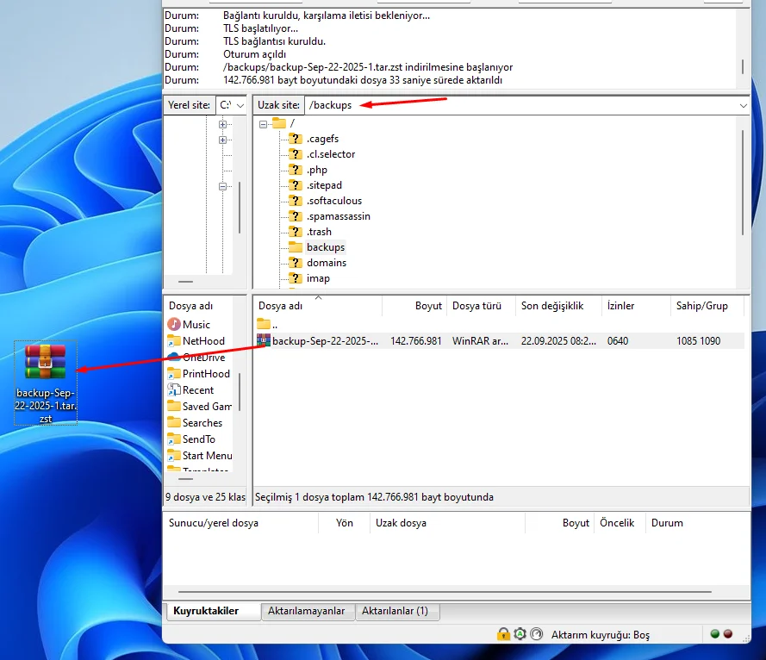The image size is (766, 660).
Task: Switch to the Aktarılanlar tab
Action: (397, 611)
